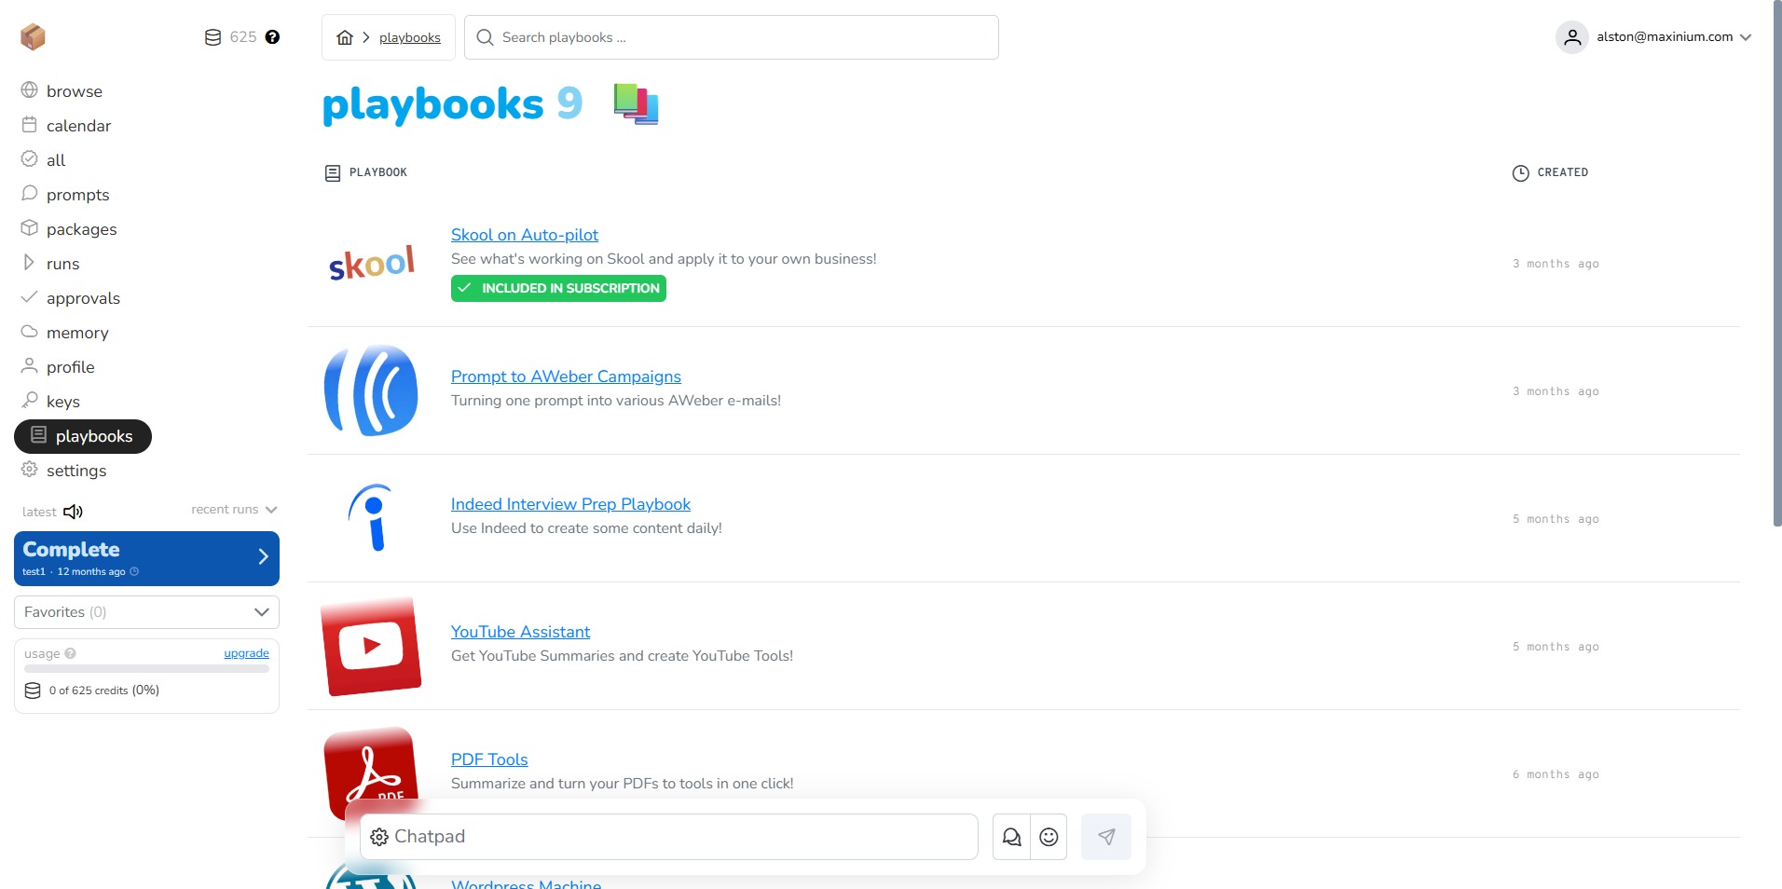Open the credits help question mark icon
The image size is (1782, 889).
(x=272, y=37)
